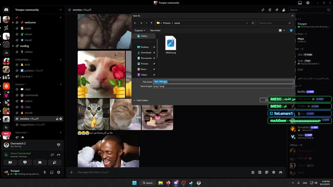Open Discord inbox icon in title bar

300,3
